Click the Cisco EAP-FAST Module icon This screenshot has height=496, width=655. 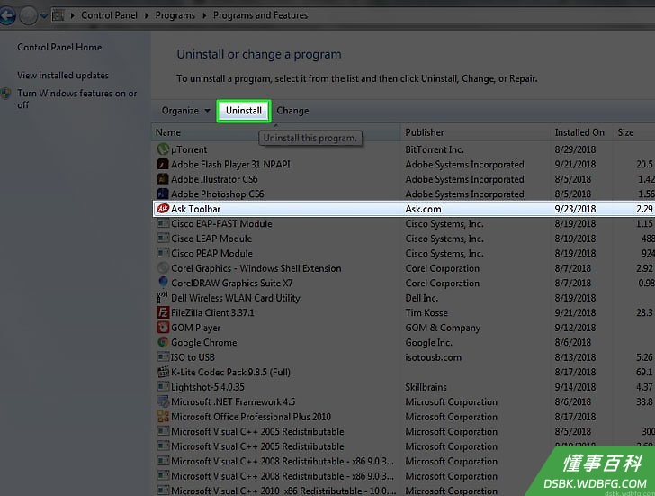tap(163, 223)
